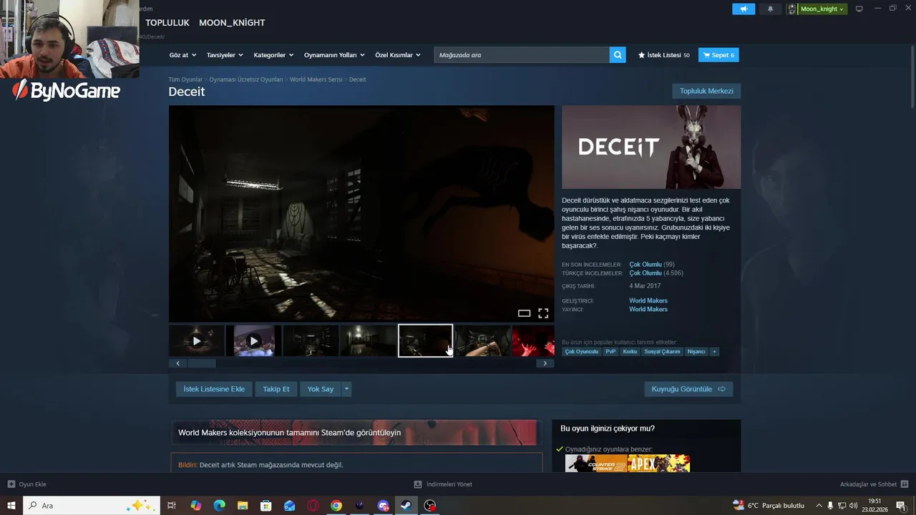Open World Makers koleksiyonu banner
This screenshot has height=515, width=916.
(356, 433)
